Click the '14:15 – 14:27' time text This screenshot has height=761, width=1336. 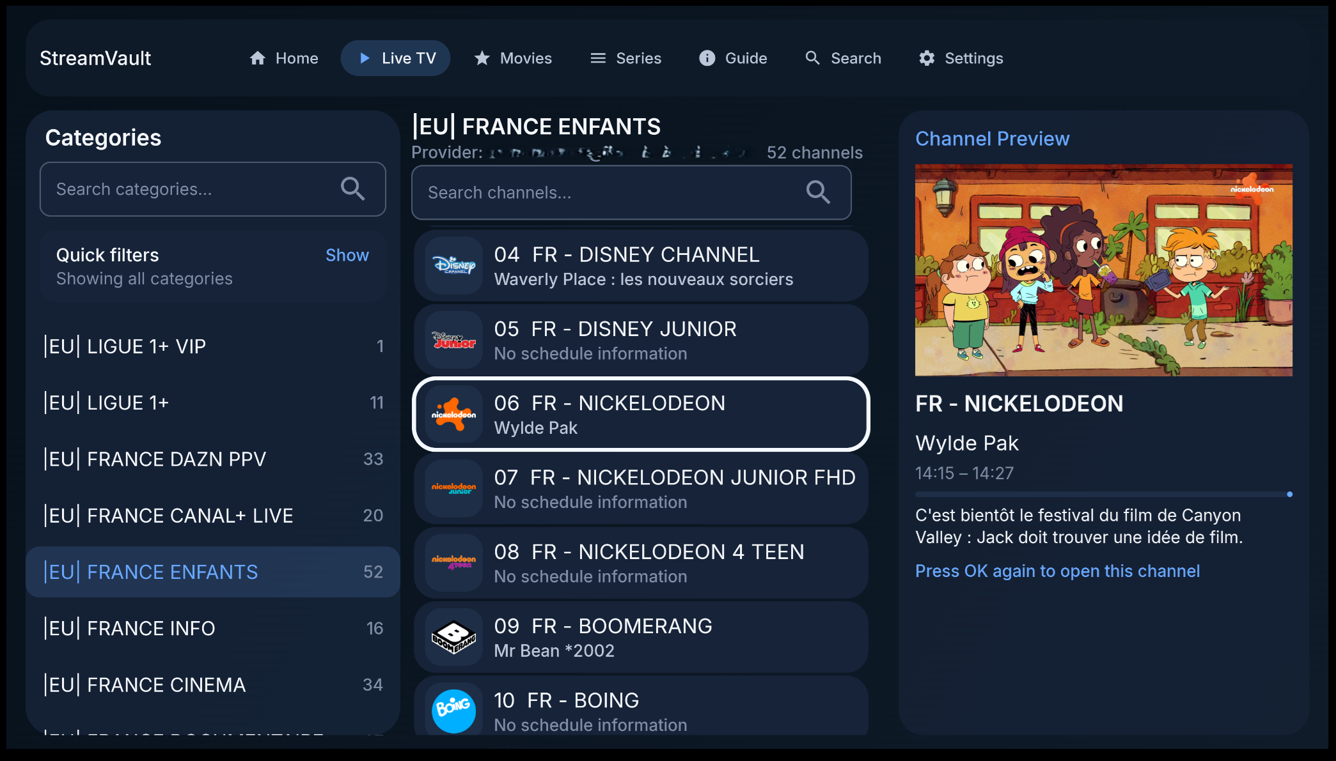click(x=964, y=473)
